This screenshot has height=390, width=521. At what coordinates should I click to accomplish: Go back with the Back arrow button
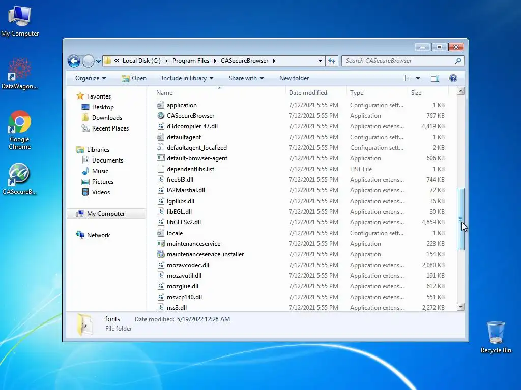[74, 61]
